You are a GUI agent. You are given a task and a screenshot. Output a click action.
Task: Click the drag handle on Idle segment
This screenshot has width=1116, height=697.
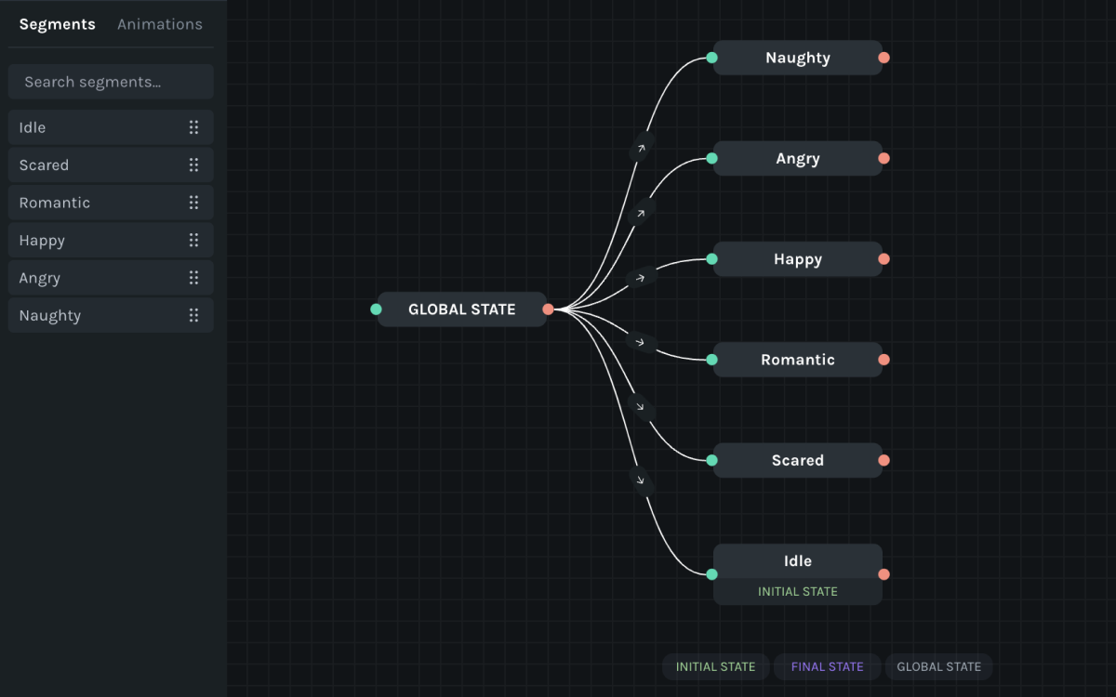coord(193,127)
